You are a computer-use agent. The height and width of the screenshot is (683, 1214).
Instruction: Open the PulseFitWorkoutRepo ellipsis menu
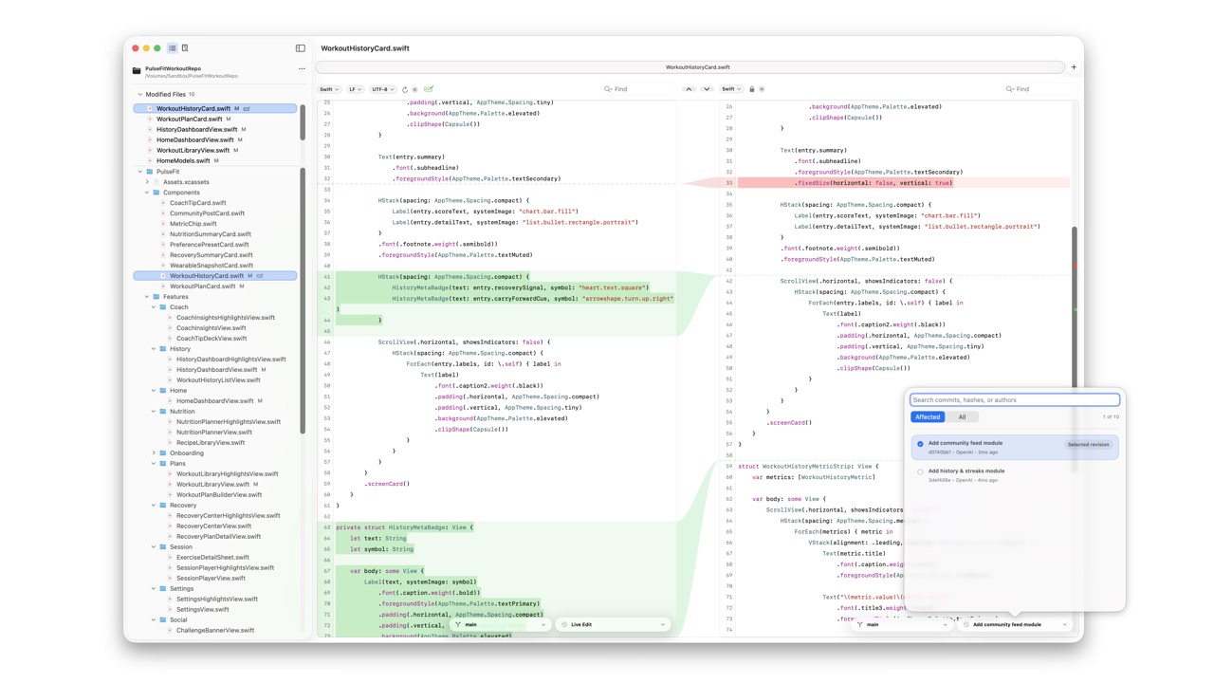point(302,68)
